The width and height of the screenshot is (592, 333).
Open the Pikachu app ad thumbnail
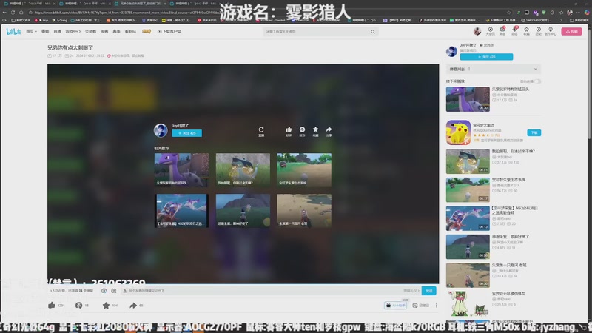pos(458,132)
